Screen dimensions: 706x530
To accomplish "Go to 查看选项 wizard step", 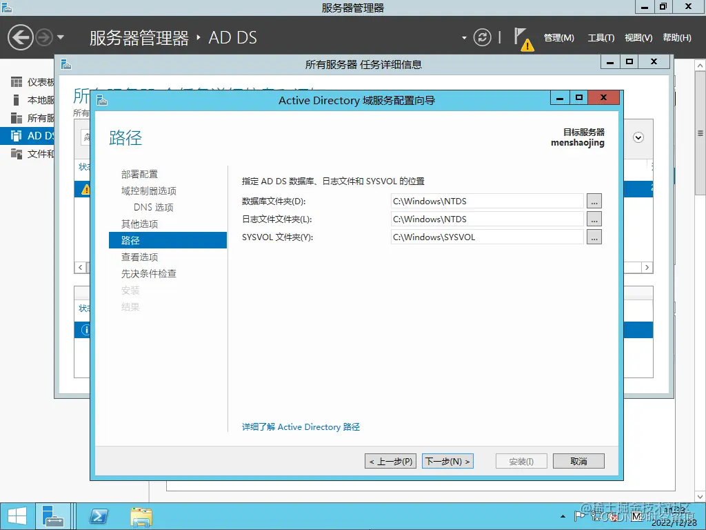I will pyautogui.click(x=139, y=257).
